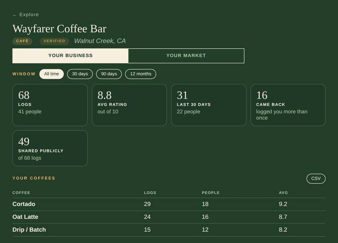
Task: Open the Shared Publicly stat card
Action: click(50, 148)
